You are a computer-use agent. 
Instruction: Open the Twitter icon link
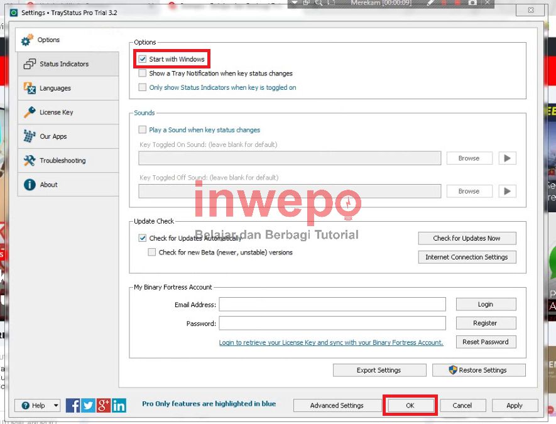[89, 405]
